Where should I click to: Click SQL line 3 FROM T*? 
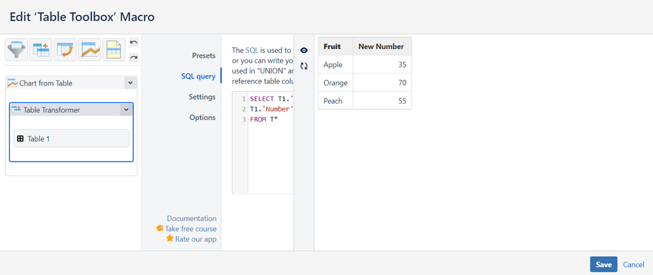click(264, 119)
